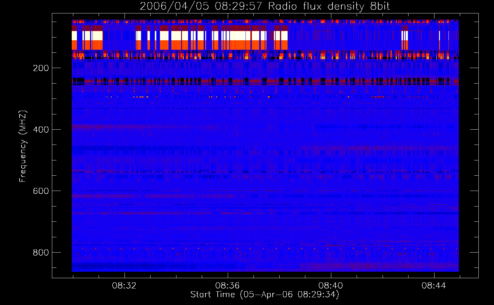Click the 200 frequency tick label
Image resolution: width=494 pixels, height=305 pixels.
(x=41, y=68)
